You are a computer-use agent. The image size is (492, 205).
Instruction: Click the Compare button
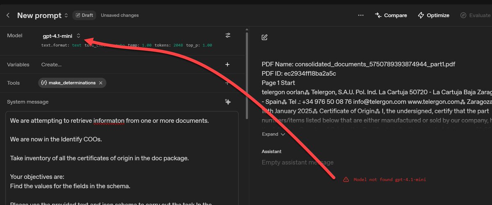point(391,16)
